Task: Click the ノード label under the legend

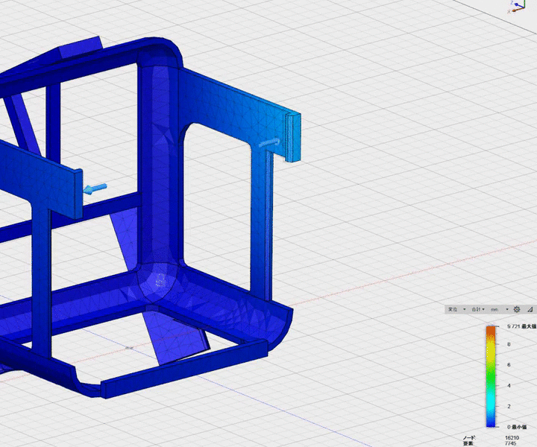Action: [469, 438]
